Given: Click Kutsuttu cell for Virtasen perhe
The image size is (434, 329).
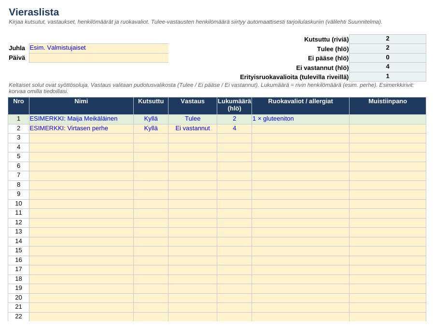Looking at the screenshot, I should click(151, 128).
